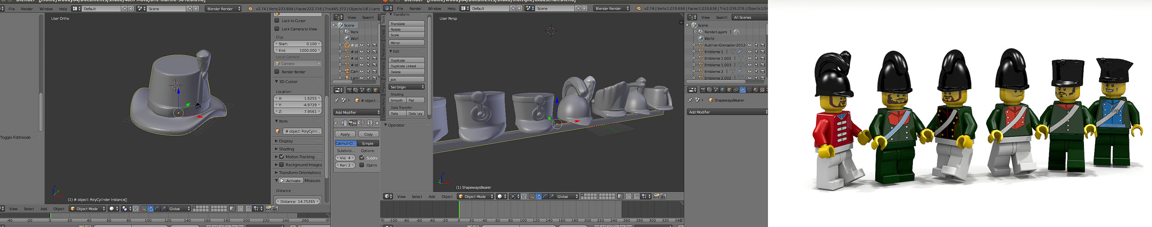Screen dimensions: 1152x227
Task: Open Set Origin dropdown
Action: point(407,87)
